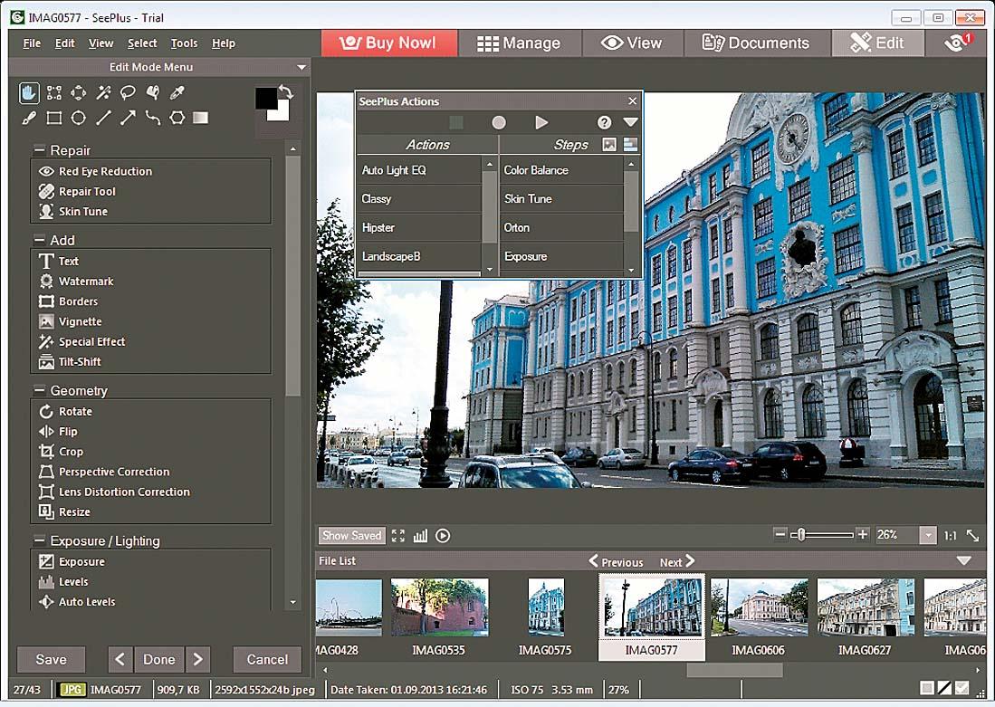
Task: Open the zoom percentage dropdown
Action: pos(927,536)
